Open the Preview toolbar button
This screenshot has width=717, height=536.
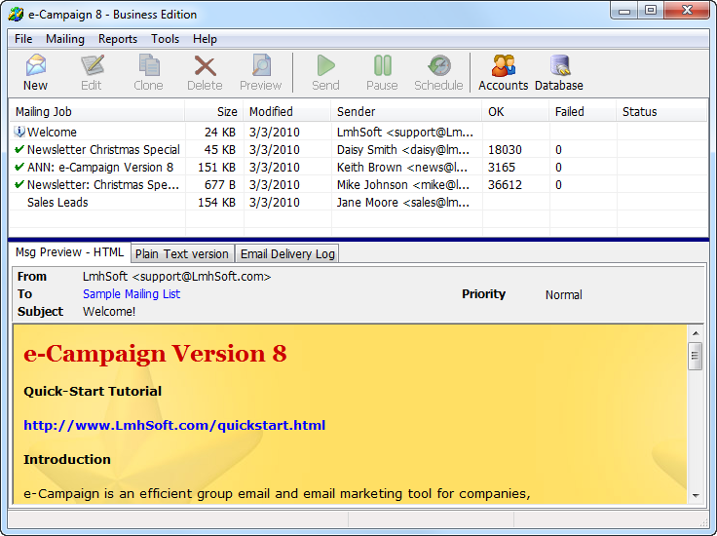pos(261,73)
